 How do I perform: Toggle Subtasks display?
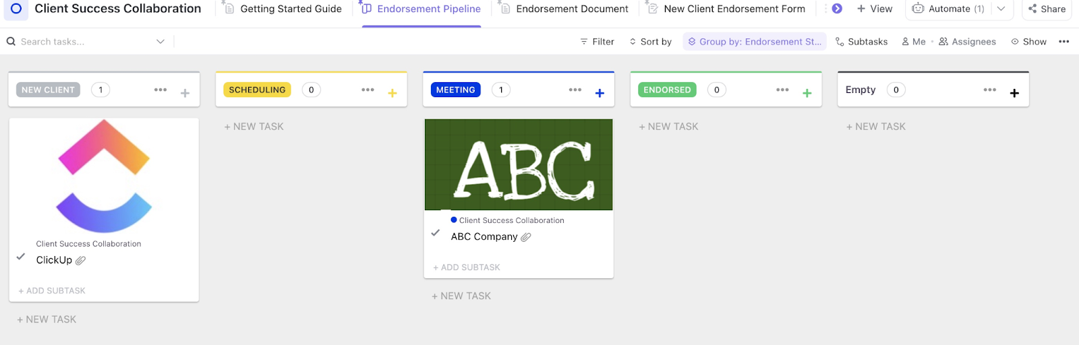tap(861, 41)
